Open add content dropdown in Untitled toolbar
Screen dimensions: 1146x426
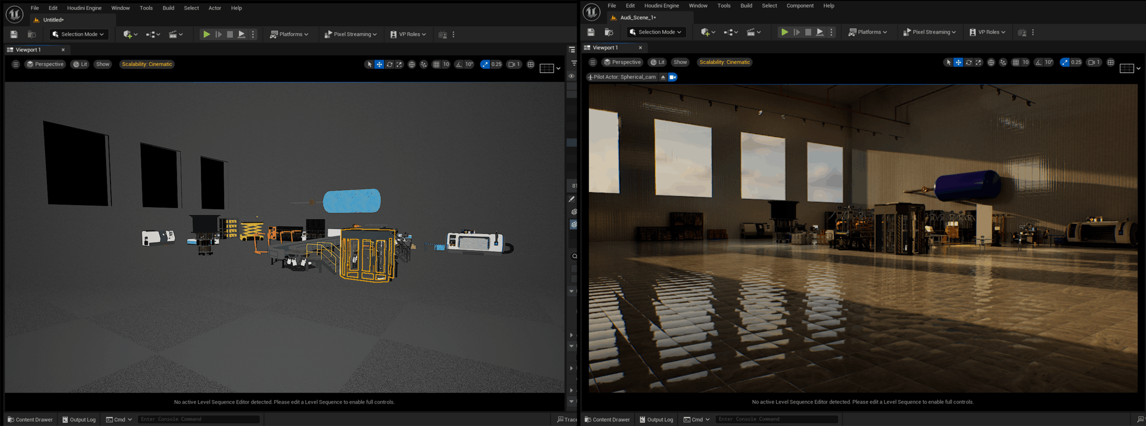pos(130,34)
